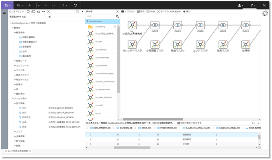Select m_customer in the data list
Viewport: 272px width, 160px height.
coord(101,65)
